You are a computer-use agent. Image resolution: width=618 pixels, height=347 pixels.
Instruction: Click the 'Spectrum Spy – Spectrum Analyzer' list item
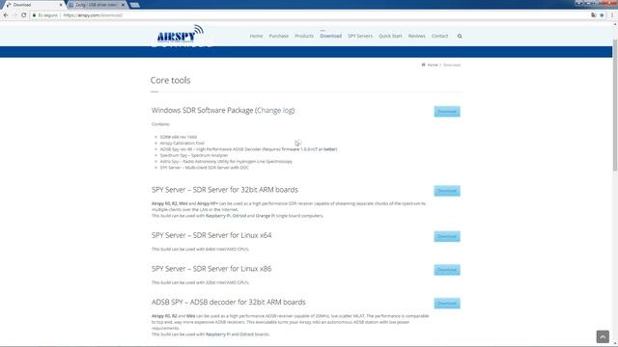tap(194, 155)
